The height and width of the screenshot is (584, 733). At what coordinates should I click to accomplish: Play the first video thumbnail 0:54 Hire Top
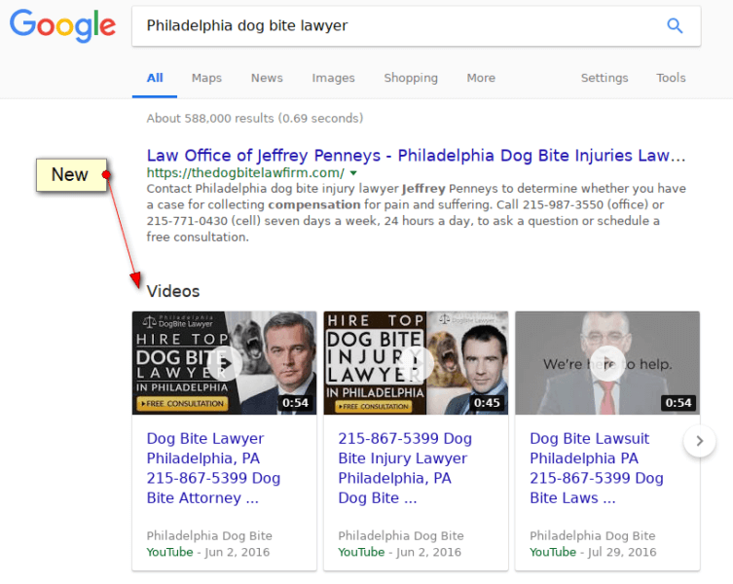(225, 363)
